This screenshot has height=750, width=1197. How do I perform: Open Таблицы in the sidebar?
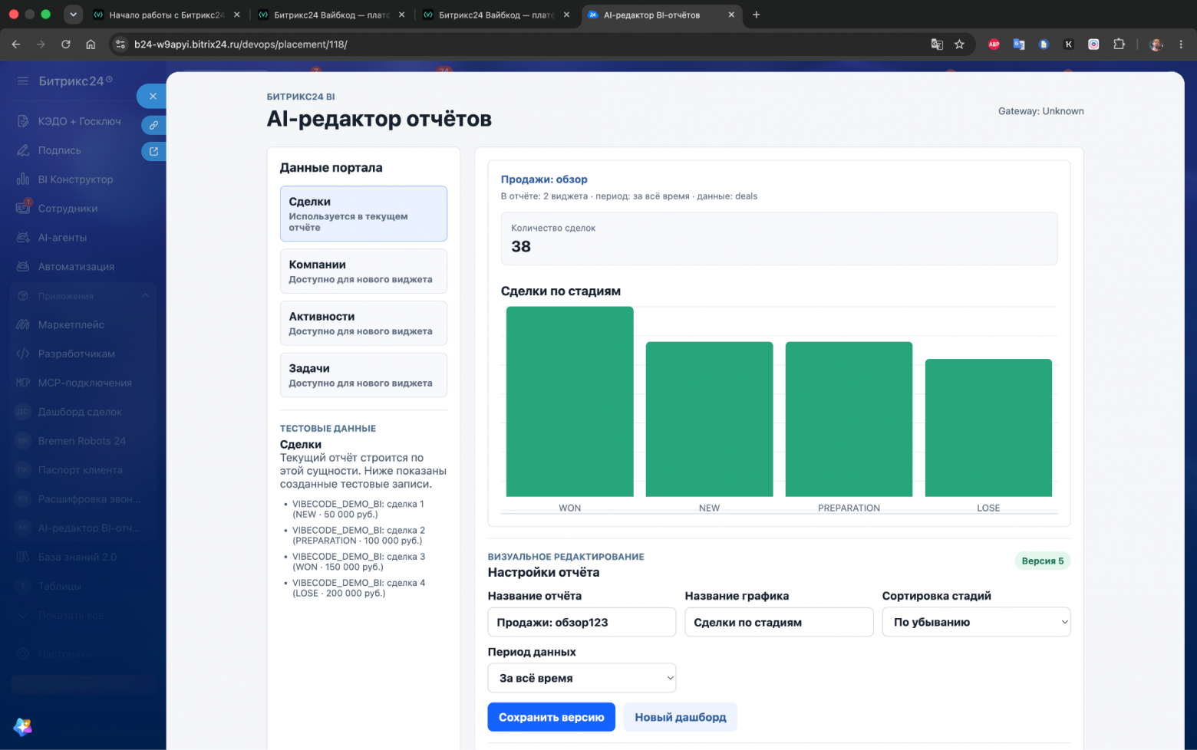coord(60,586)
